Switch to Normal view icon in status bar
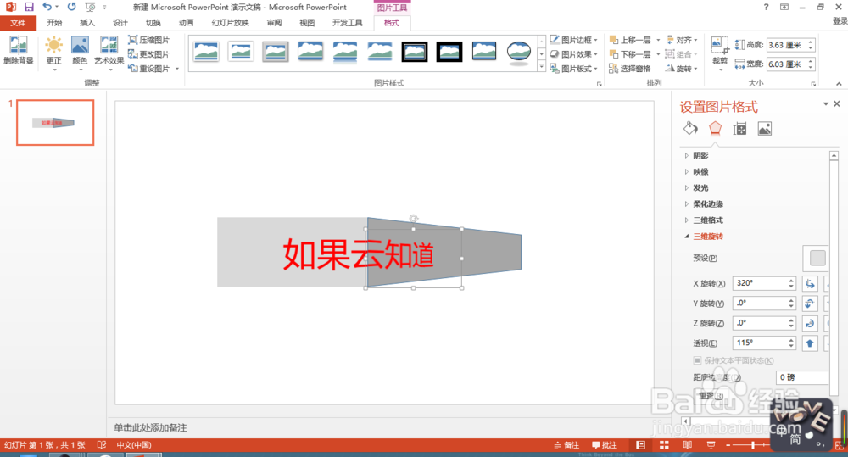Image resolution: width=848 pixels, height=457 pixels. (641, 445)
